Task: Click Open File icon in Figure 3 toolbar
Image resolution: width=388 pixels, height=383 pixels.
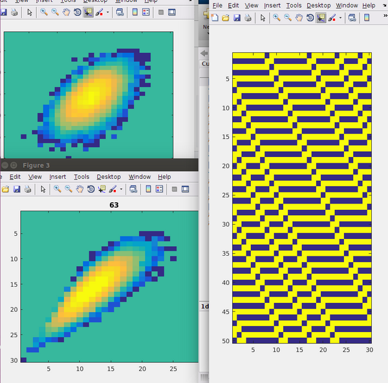Action: pos(5,189)
